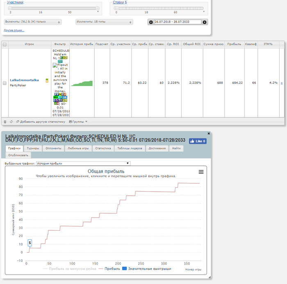The image size is (287, 284).
Task: Click the green profit history sparkline
Action: (82, 83)
